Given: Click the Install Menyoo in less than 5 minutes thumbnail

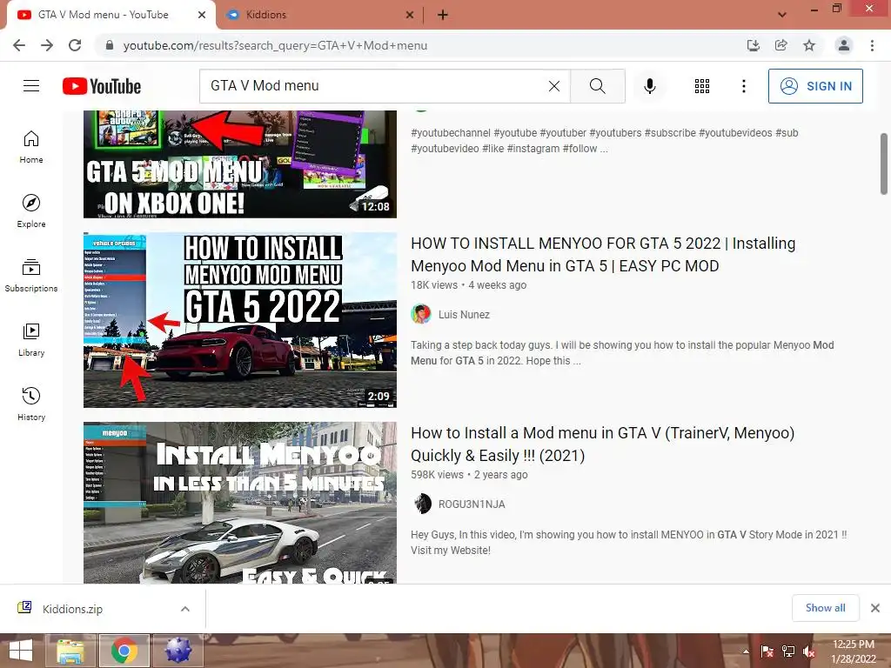Looking at the screenshot, I should coord(240,503).
